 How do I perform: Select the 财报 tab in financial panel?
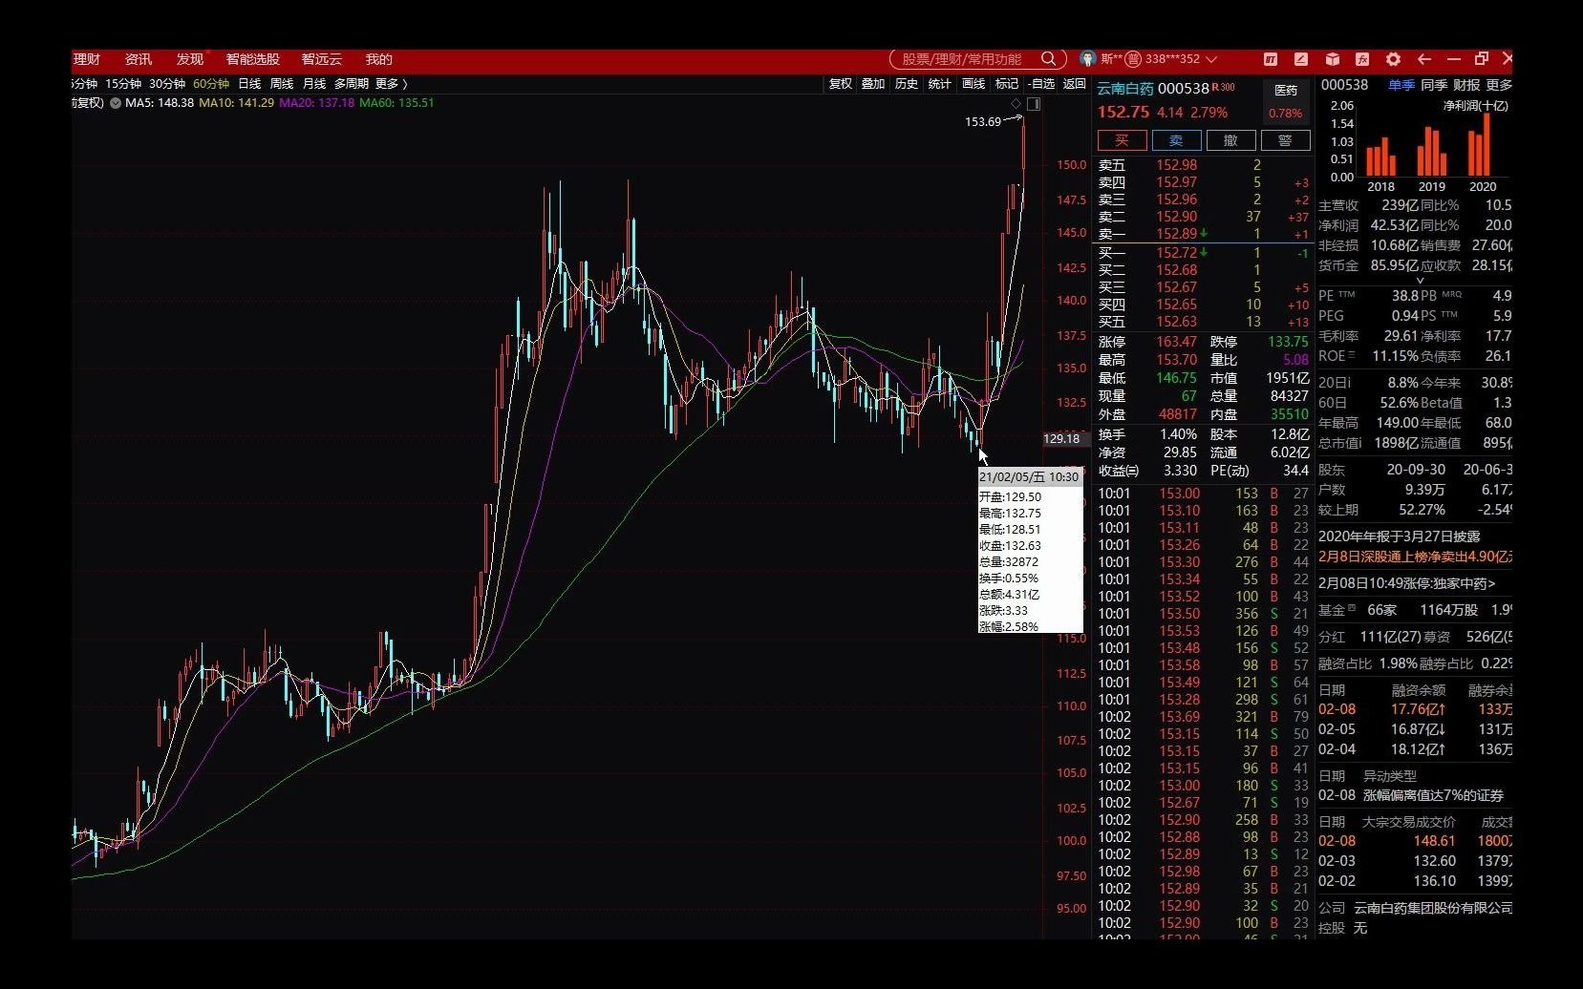pos(1466,85)
